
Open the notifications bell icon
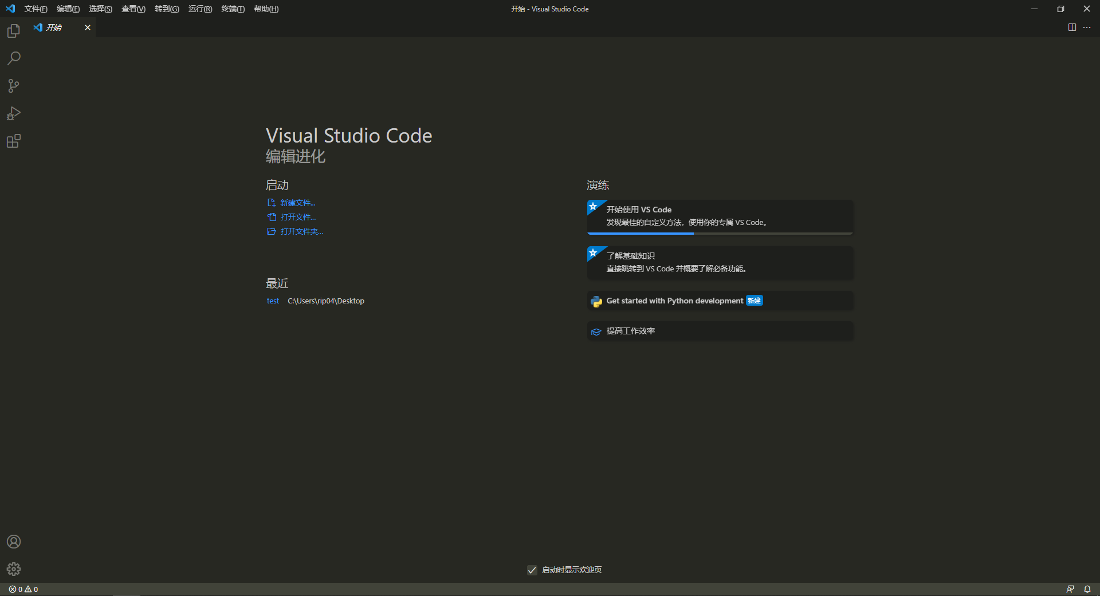pyautogui.click(x=1087, y=589)
